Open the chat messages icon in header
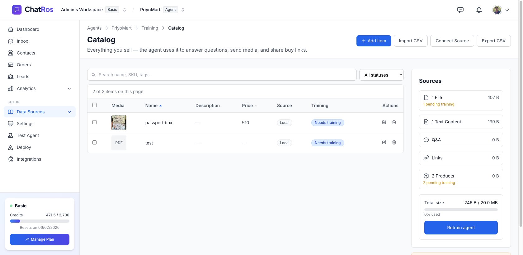 tap(460, 10)
